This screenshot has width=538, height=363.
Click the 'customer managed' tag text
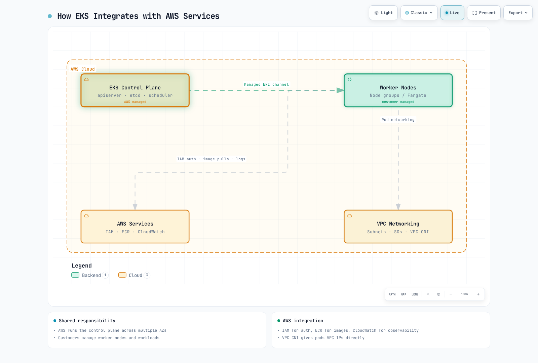[x=398, y=102]
